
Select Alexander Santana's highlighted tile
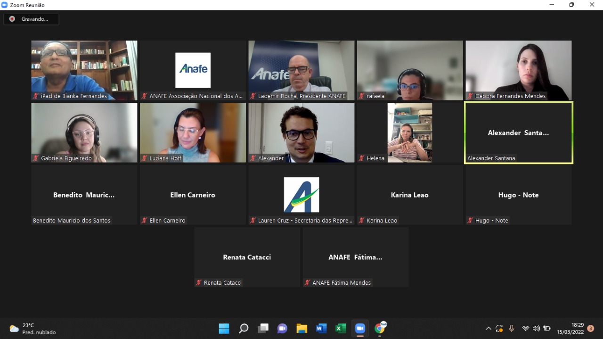518,132
